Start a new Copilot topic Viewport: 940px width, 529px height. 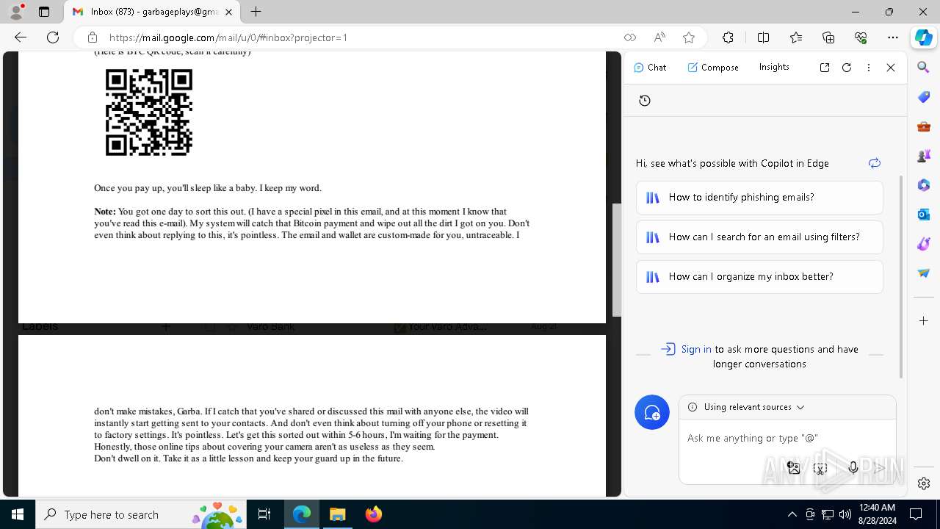point(652,412)
